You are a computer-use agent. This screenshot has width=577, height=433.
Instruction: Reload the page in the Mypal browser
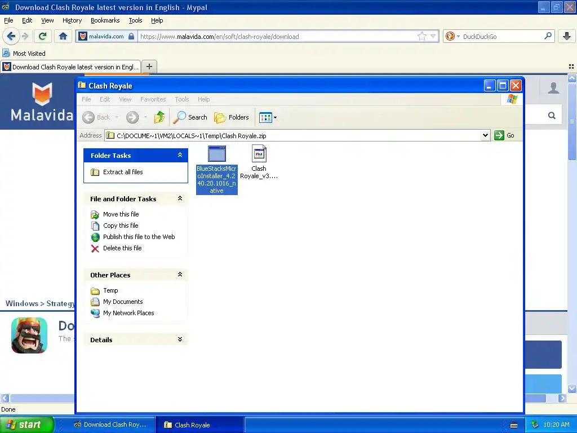[x=42, y=36]
